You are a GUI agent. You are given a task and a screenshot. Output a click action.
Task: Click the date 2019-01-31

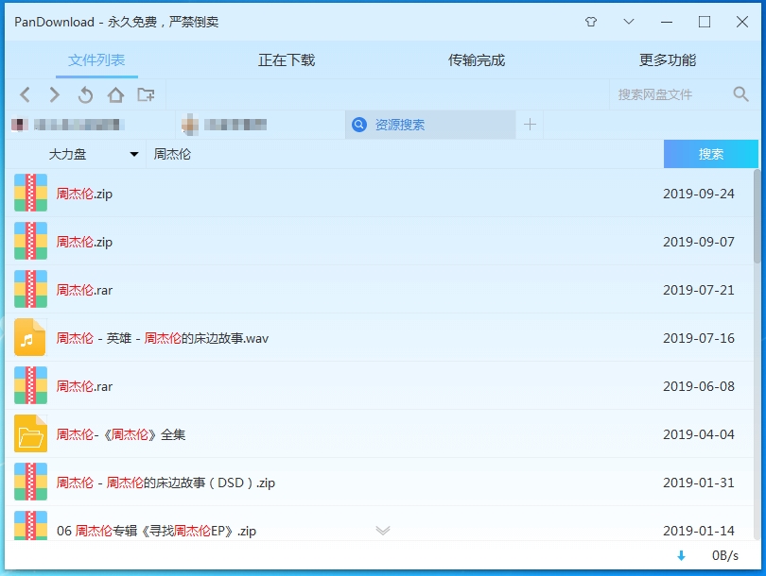pyautogui.click(x=699, y=483)
